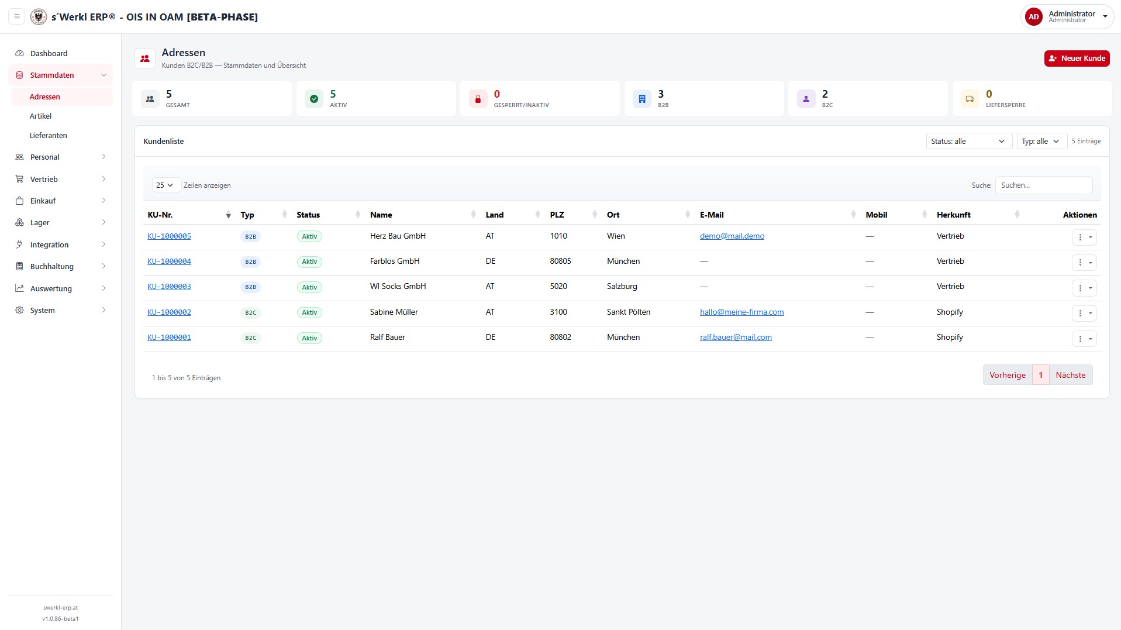
Task: Click the s'Werkl ERP logo emblem
Action: [39, 16]
